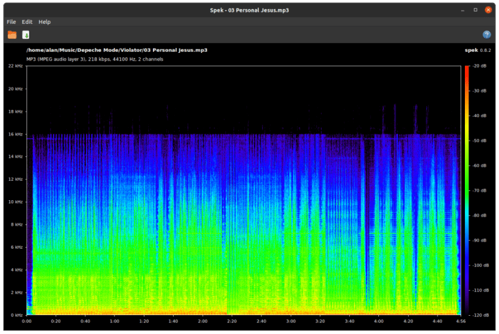Image resolution: width=499 pixels, height=334 pixels.
Task: Close the Spek window
Action: tap(488, 10)
